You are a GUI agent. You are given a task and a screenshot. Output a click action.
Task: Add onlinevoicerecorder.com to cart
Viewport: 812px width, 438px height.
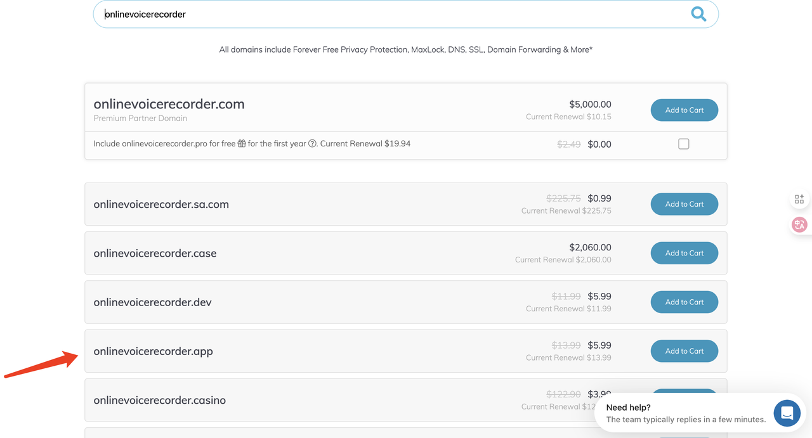684,110
